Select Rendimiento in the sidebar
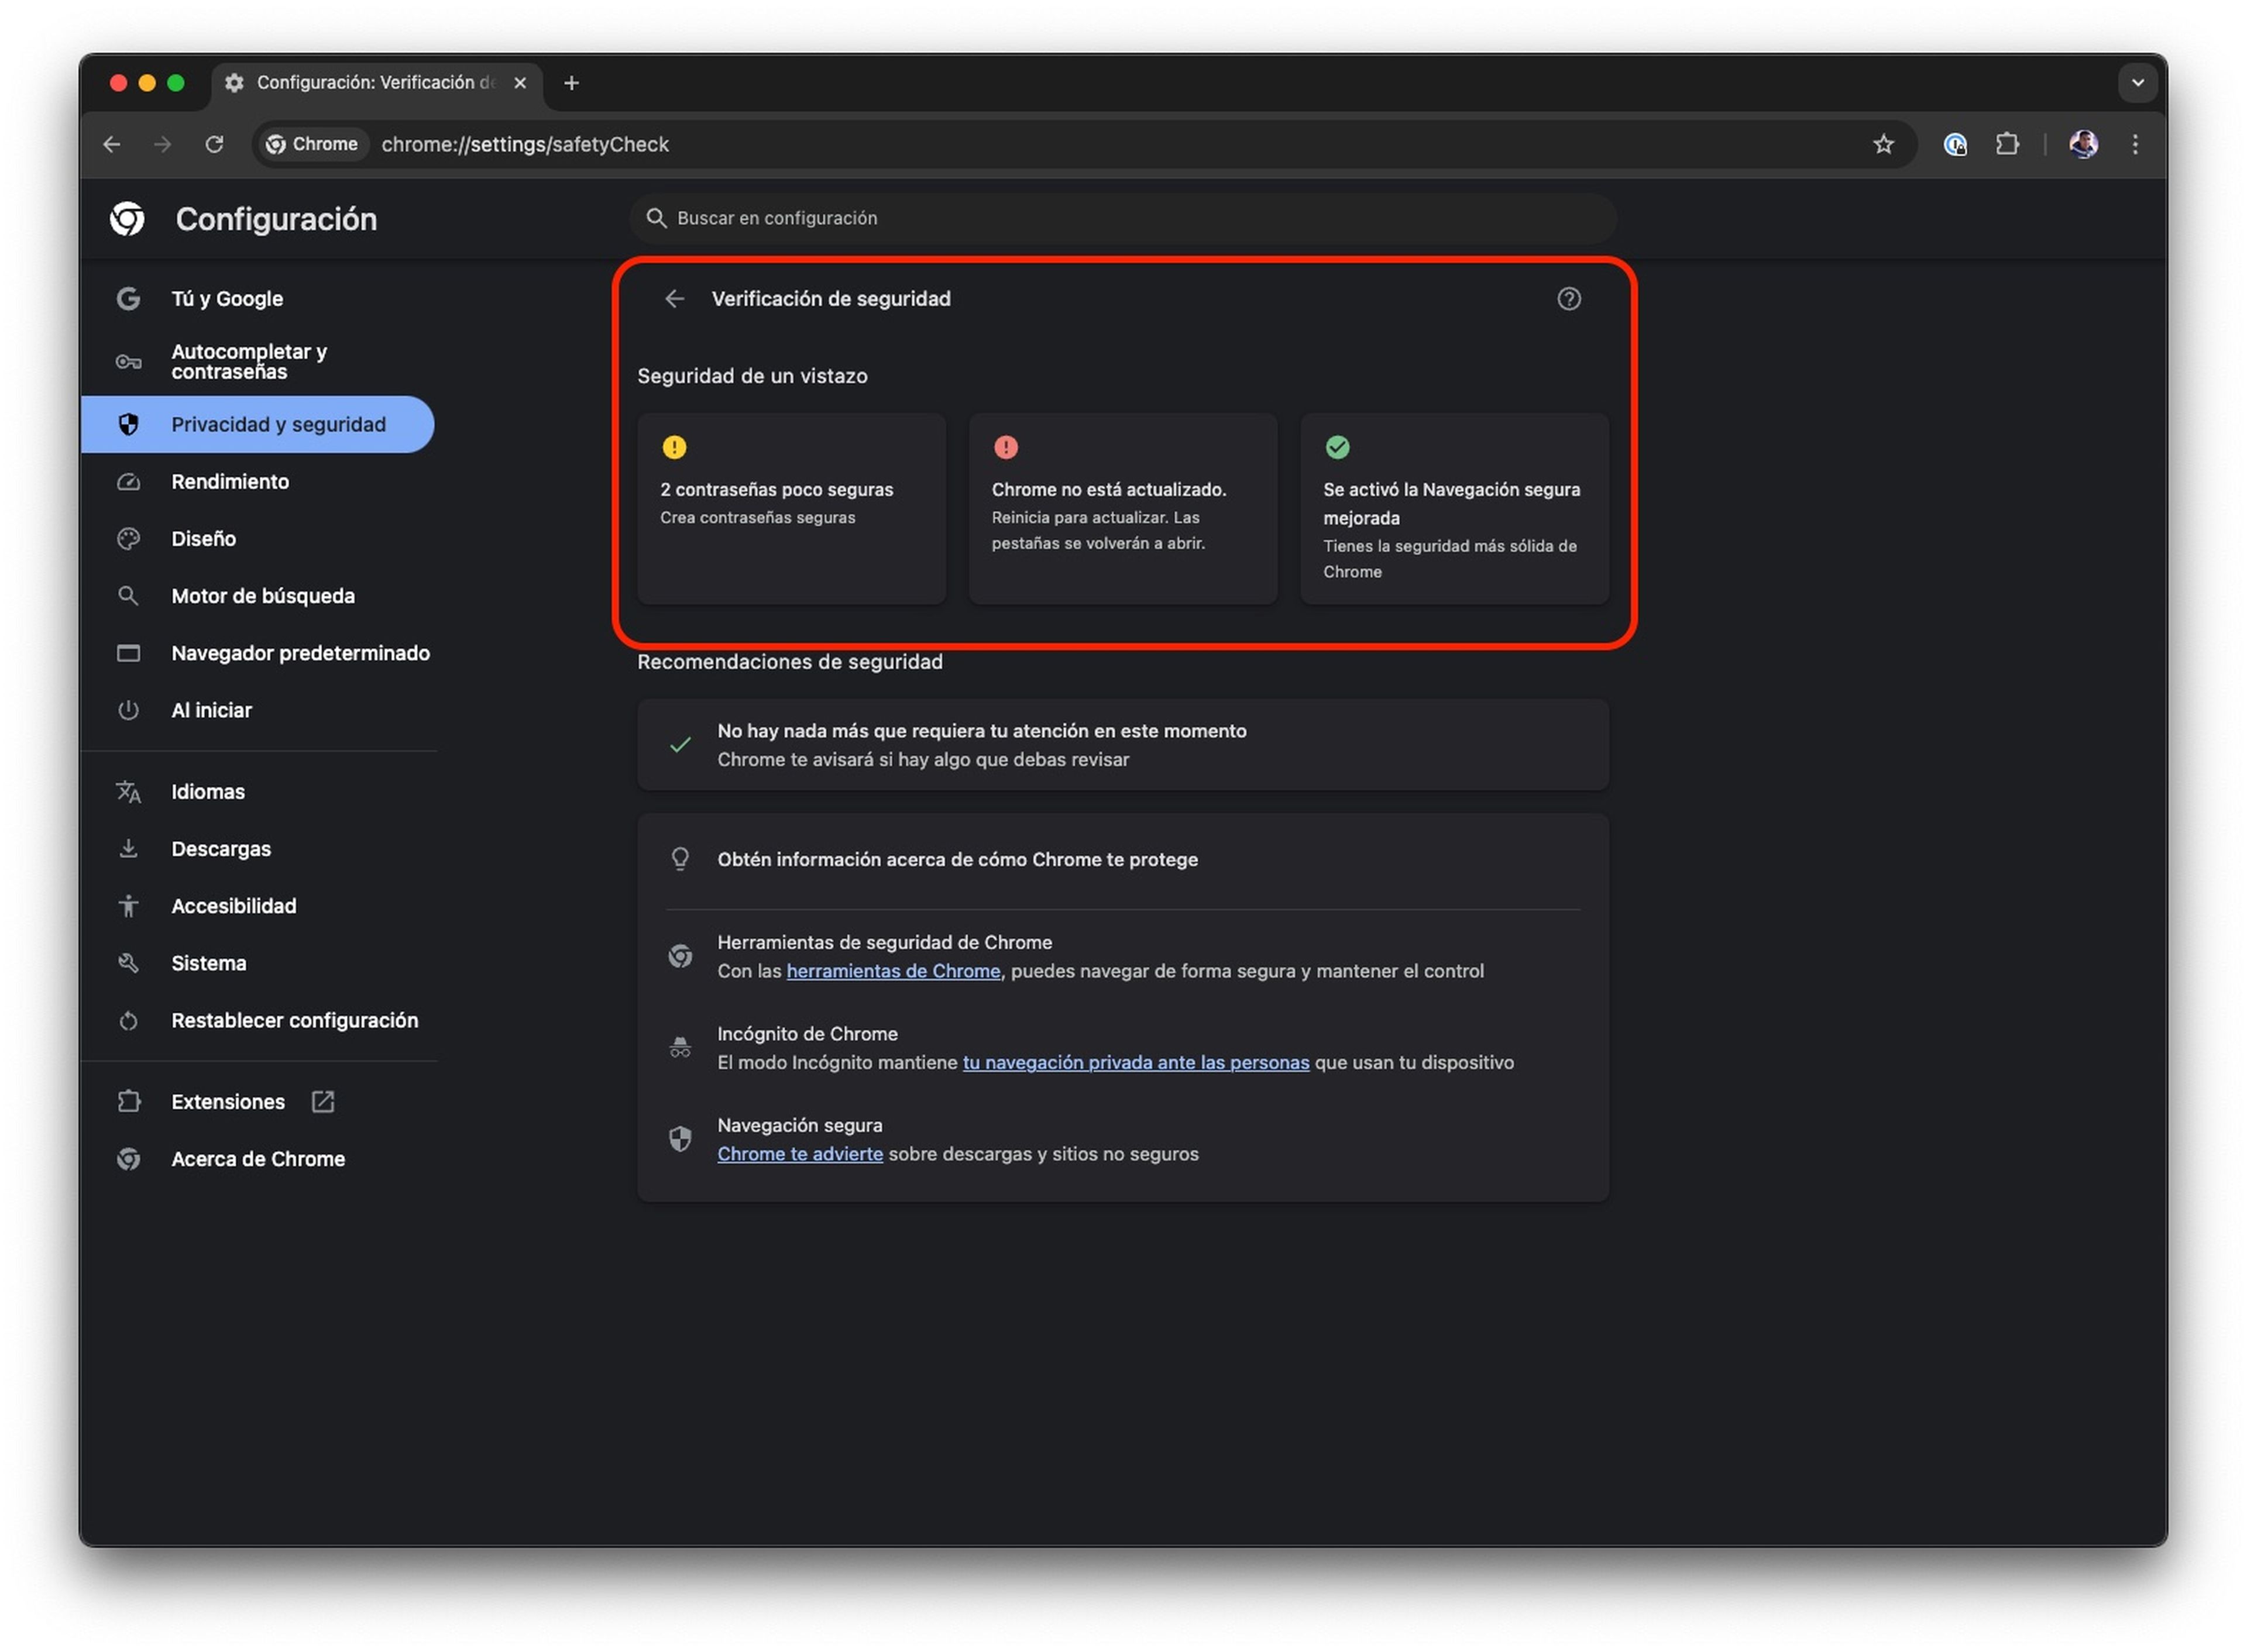 click(230, 481)
